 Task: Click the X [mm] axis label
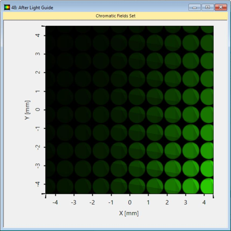tap(129, 213)
